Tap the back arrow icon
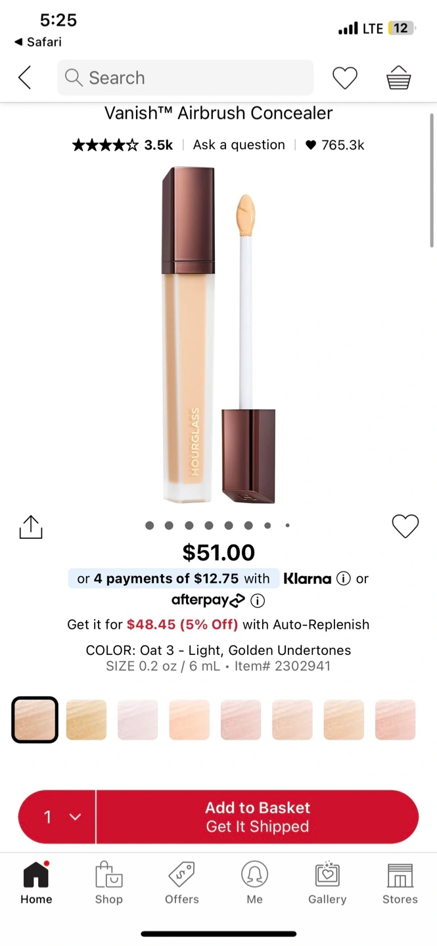 pyautogui.click(x=25, y=78)
